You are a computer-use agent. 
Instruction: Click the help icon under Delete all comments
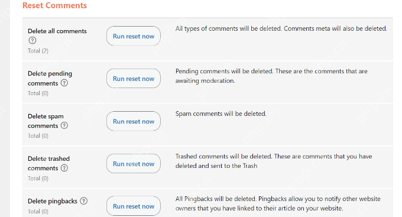[33, 41]
